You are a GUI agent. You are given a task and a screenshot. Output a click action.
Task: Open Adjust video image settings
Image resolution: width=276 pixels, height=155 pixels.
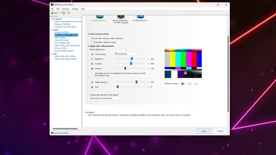tap(66, 59)
